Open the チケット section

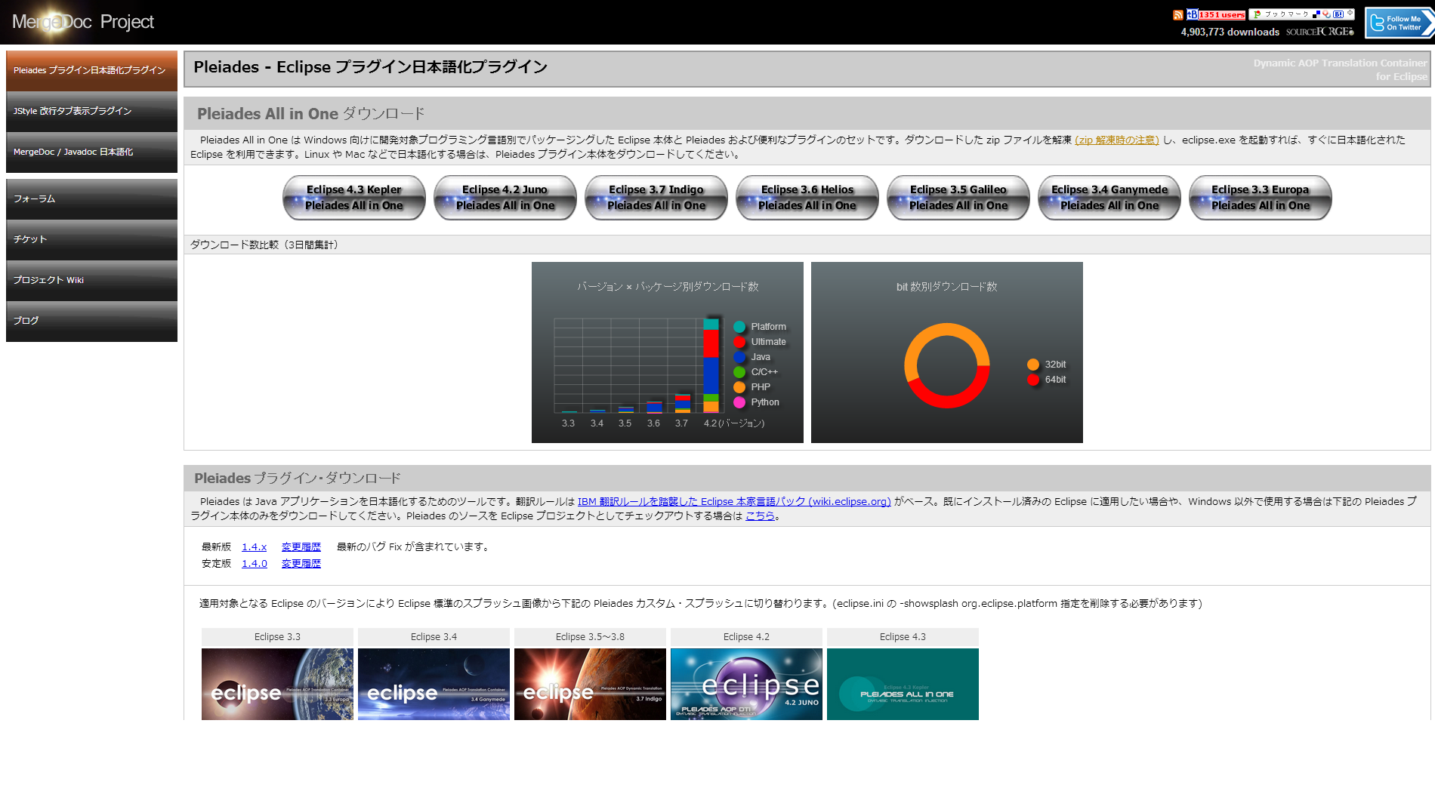pyautogui.click(x=91, y=239)
